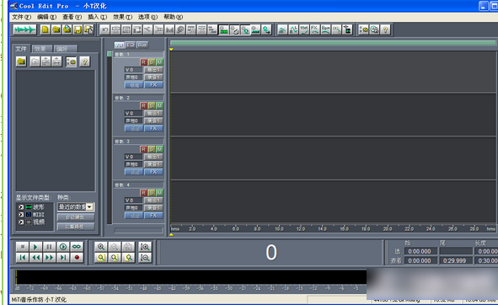498x305 pixels.
Task: Open the 文件 menu
Action: (x=21, y=17)
